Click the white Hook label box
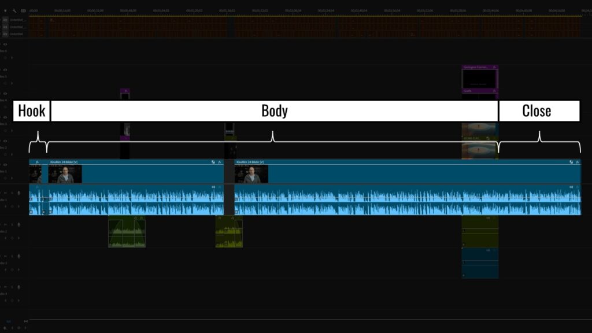Screen dimensions: 592x333 (x=31, y=111)
